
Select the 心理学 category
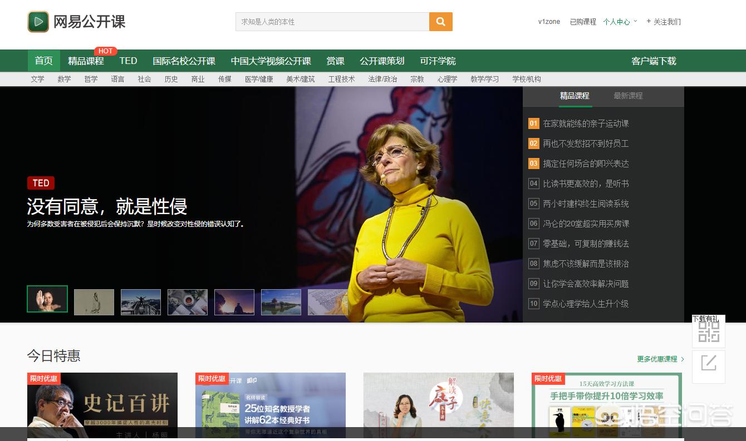447,79
